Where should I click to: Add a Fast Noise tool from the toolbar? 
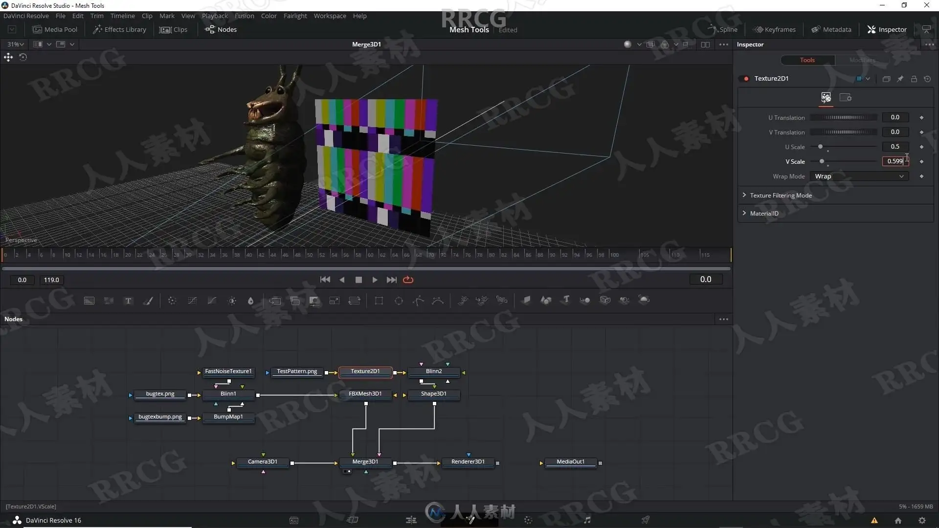pyautogui.click(x=109, y=301)
